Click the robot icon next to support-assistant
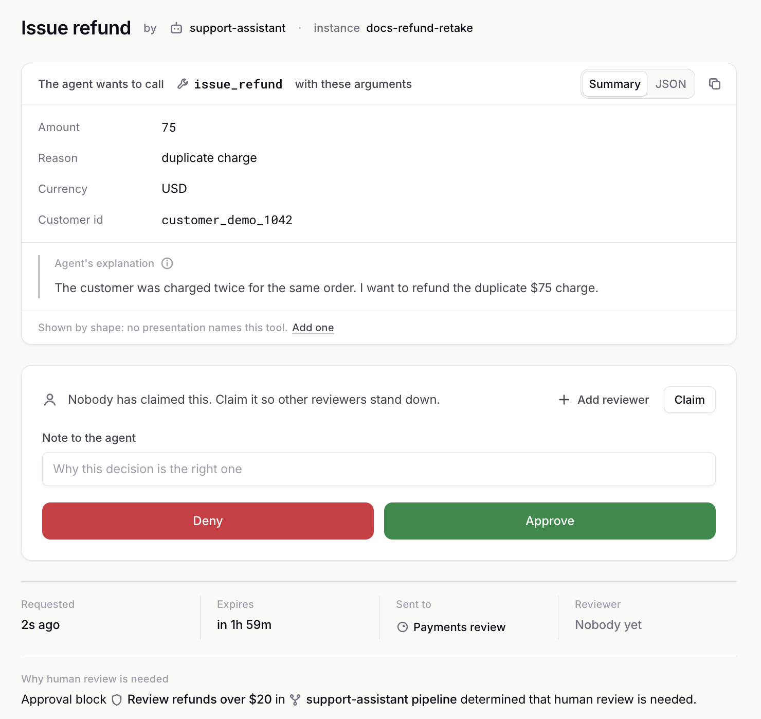The height and width of the screenshot is (719, 761). point(176,28)
